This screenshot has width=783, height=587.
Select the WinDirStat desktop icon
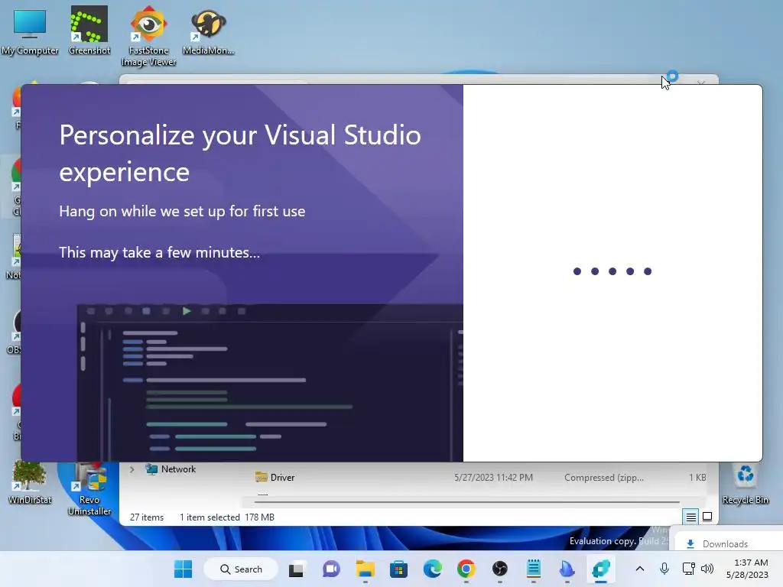(30, 483)
